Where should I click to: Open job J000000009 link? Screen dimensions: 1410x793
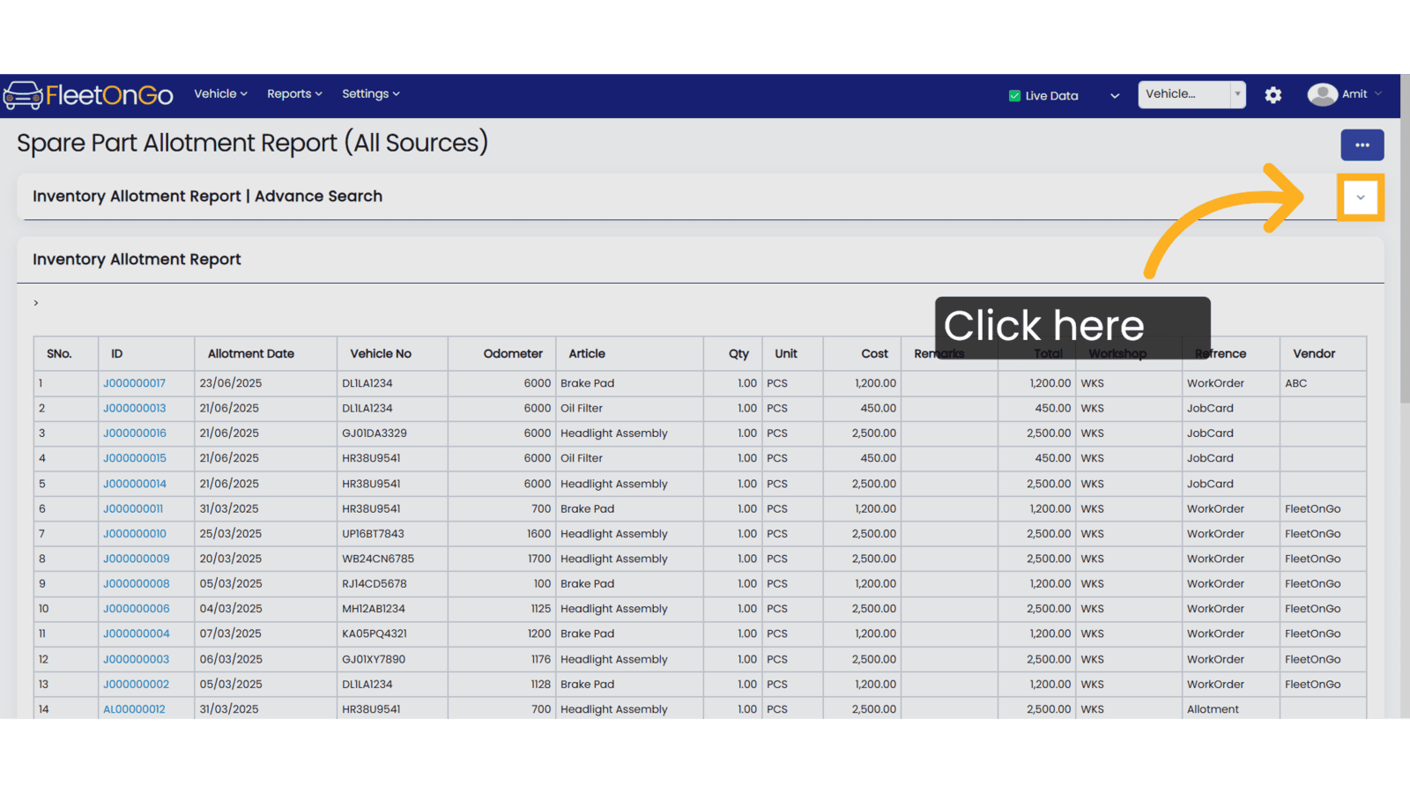[136, 559]
